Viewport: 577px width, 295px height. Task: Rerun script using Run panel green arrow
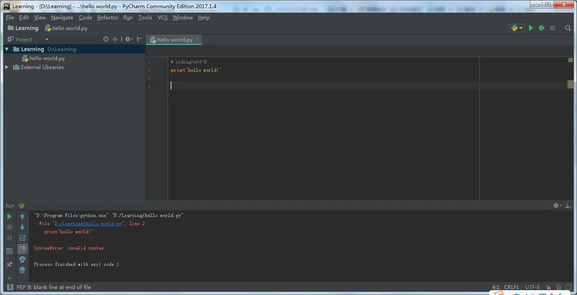[9, 217]
